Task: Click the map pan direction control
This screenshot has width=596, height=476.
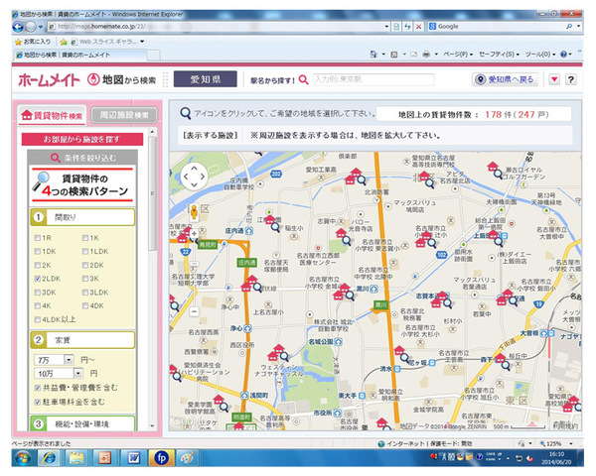Action: coord(194,177)
